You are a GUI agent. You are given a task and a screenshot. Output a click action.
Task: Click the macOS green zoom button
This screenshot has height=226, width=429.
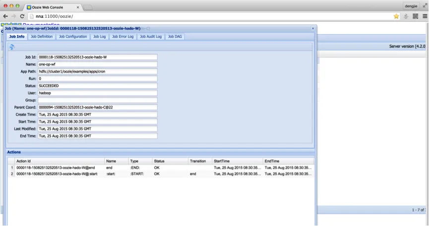[x=17, y=6]
